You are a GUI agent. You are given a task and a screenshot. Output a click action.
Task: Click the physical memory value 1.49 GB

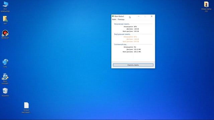(136, 29)
